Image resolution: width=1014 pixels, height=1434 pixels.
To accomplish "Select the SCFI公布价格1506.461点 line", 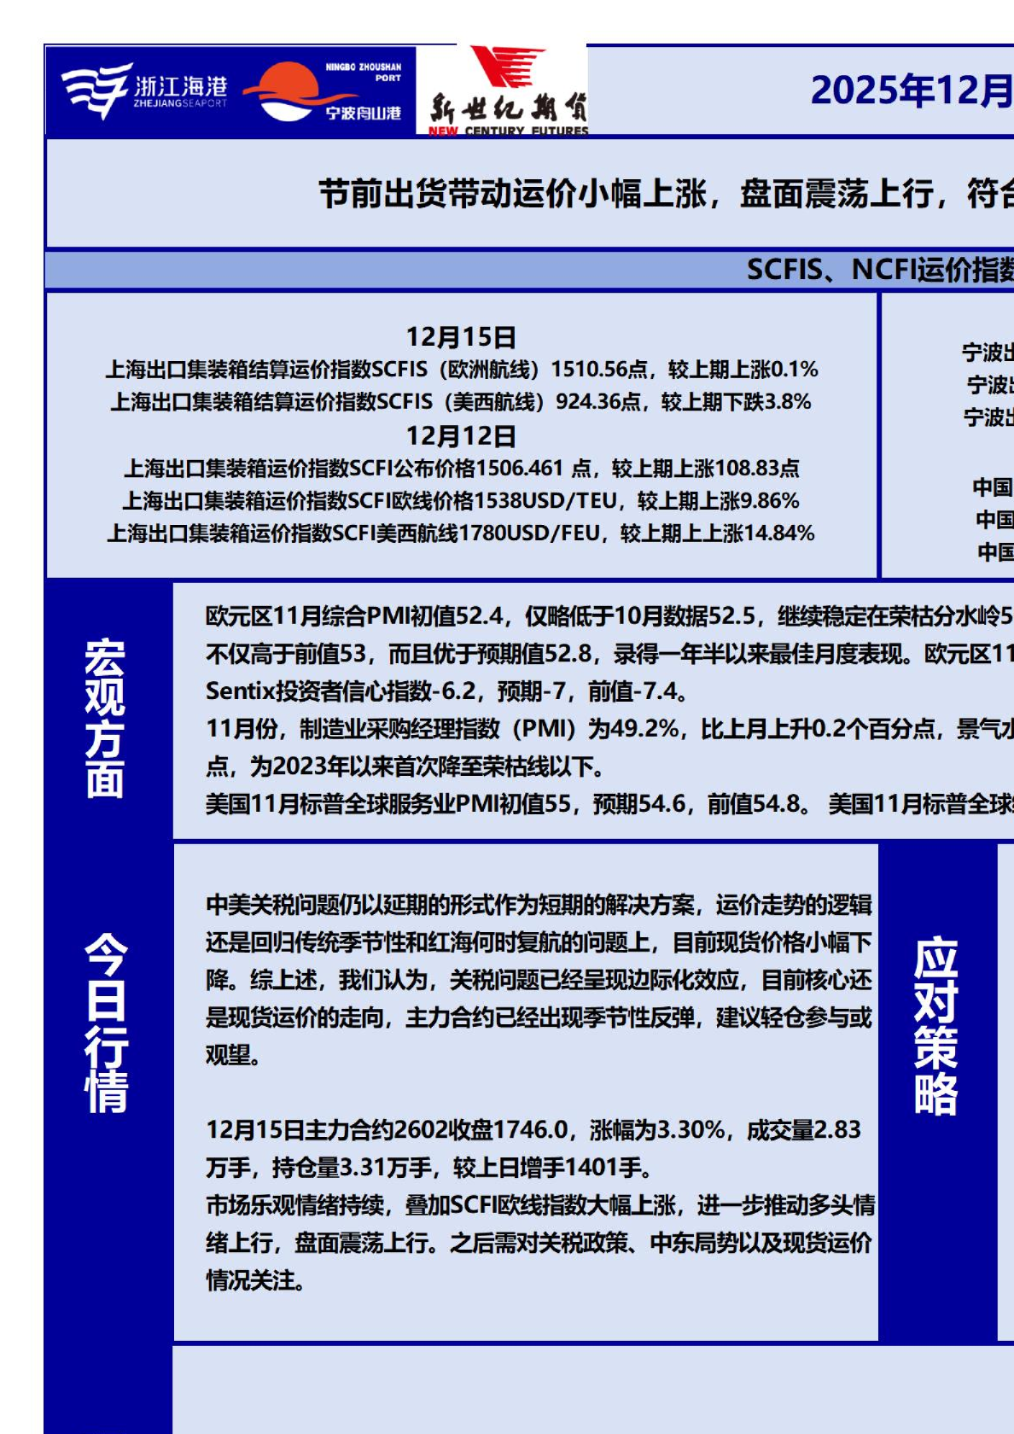I will (461, 469).
